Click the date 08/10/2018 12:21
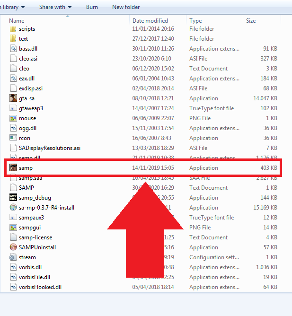The height and width of the screenshot is (316, 292). click(x=153, y=98)
